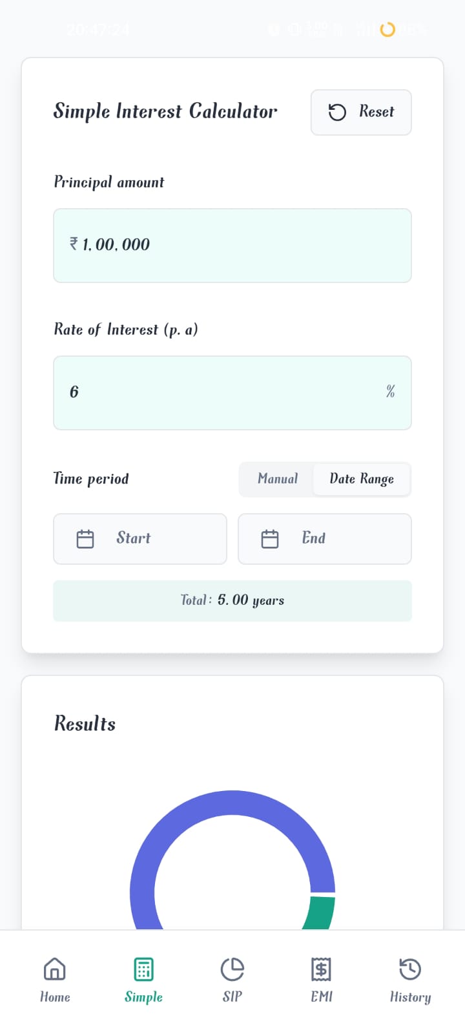Enable Date Range time period mode

[361, 479]
